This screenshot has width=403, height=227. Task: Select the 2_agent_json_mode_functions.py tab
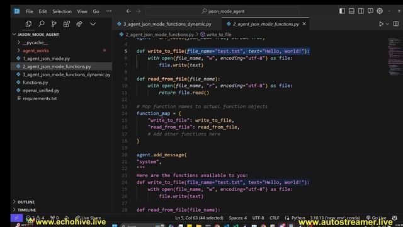point(266,24)
